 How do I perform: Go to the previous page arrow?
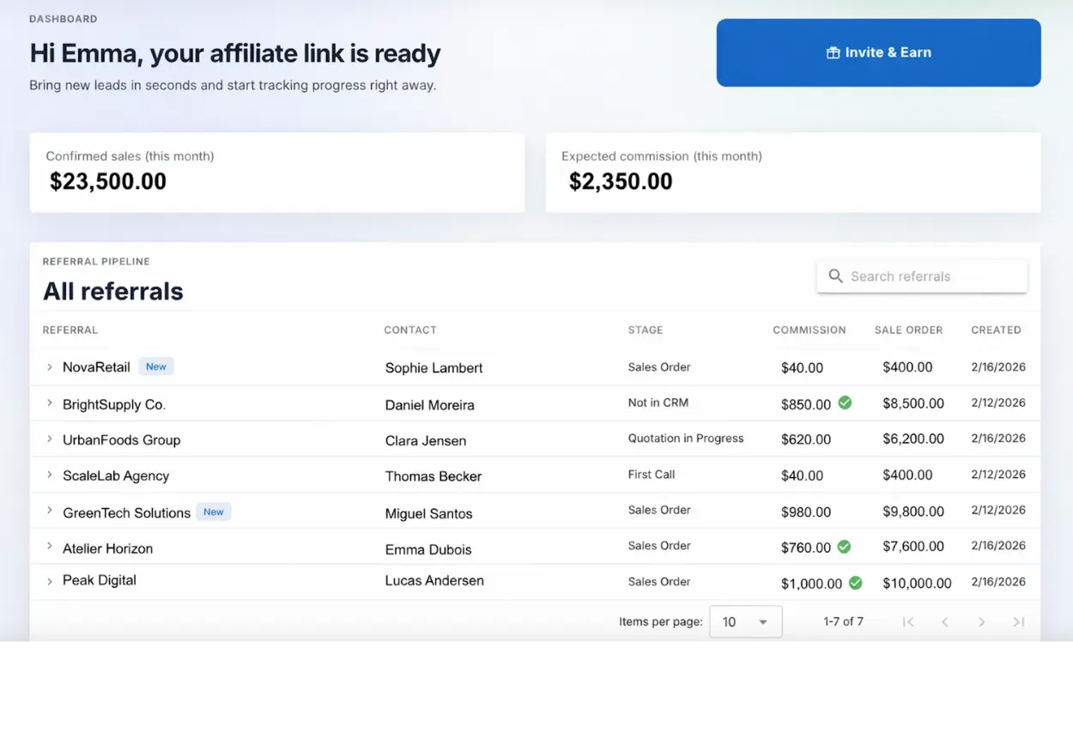[x=945, y=622]
